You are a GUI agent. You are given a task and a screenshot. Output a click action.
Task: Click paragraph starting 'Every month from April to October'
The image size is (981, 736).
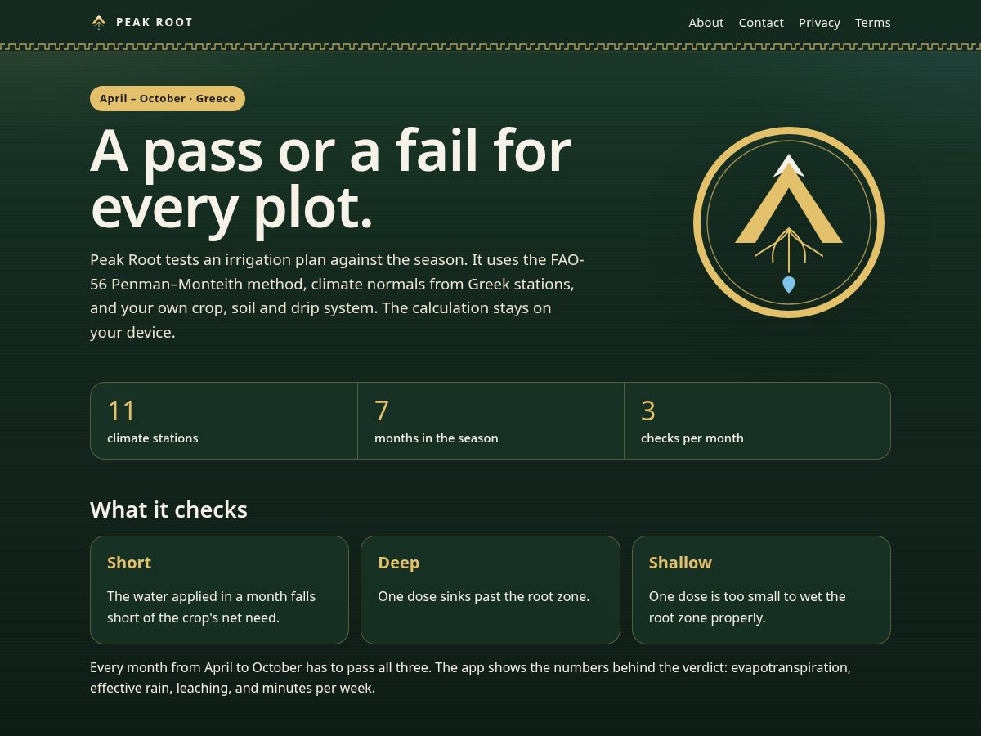[x=470, y=678]
